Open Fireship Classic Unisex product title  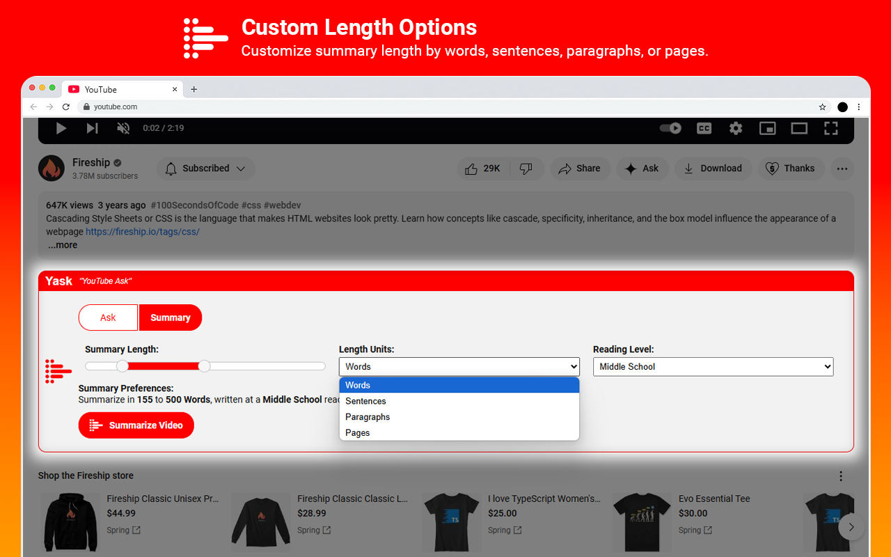click(x=163, y=499)
